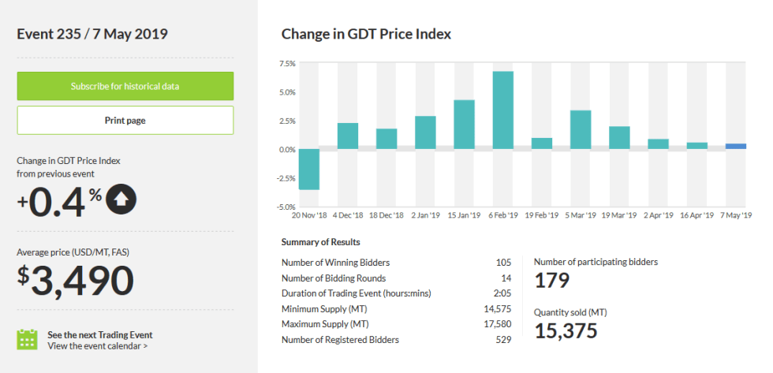773x373 pixels.
Task: Select the 15 Jan '19 chart bar
Action: click(464, 125)
